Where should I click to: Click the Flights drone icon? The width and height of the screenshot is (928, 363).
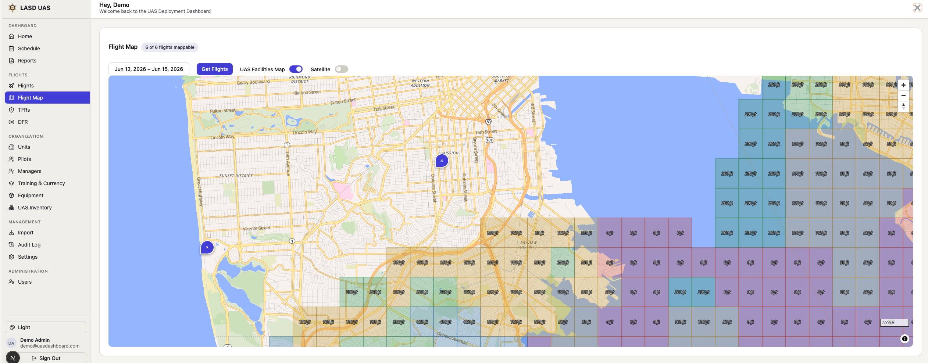point(11,86)
